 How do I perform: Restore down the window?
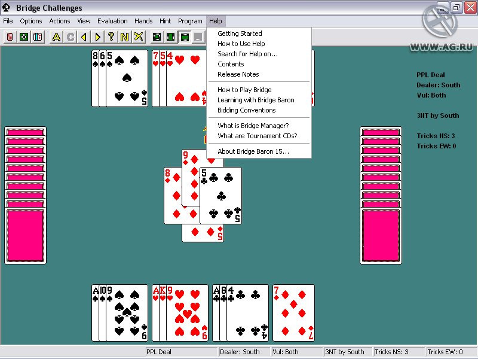(x=456, y=7)
